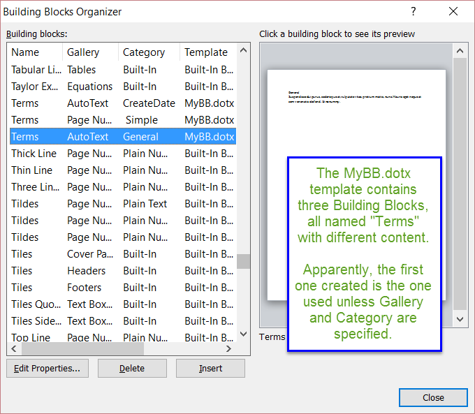475x414 pixels.
Task: Click the building blocks list scroll up arrow
Action: 243,50
